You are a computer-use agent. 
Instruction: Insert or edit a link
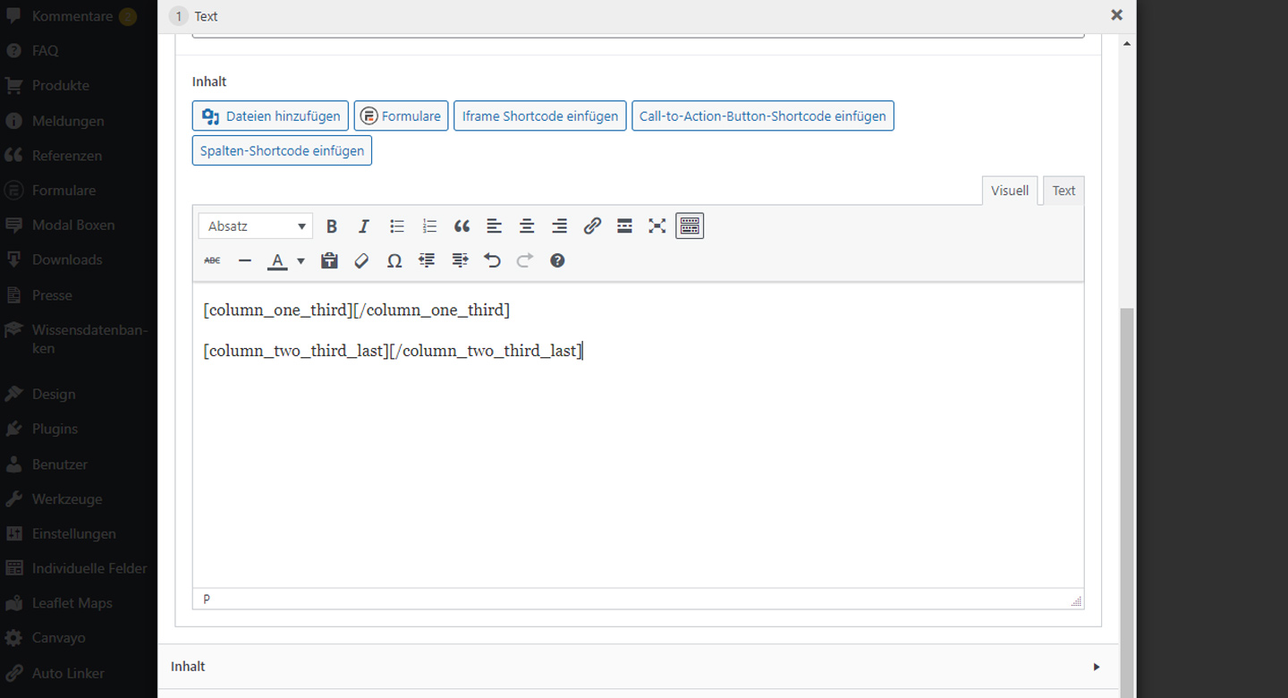click(592, 226)
